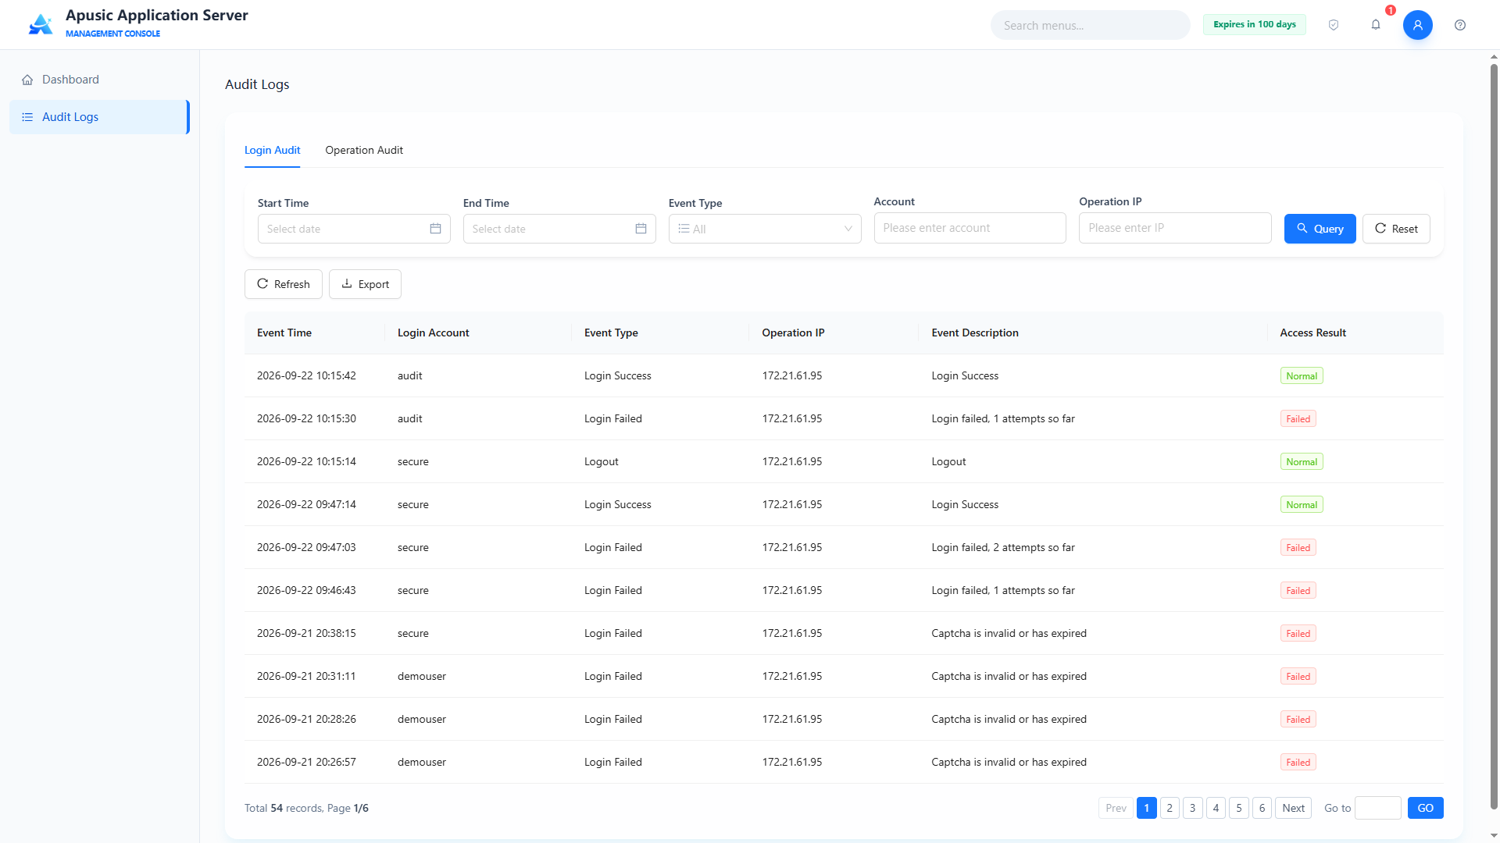The image size is (1500, 843).
Task: Click the Operation IP input field
Action: (x=1175, y=228)
